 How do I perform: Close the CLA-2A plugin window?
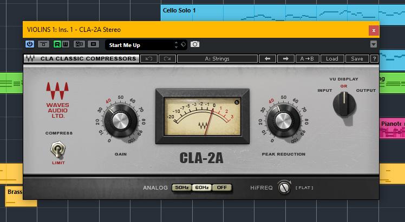374,31
